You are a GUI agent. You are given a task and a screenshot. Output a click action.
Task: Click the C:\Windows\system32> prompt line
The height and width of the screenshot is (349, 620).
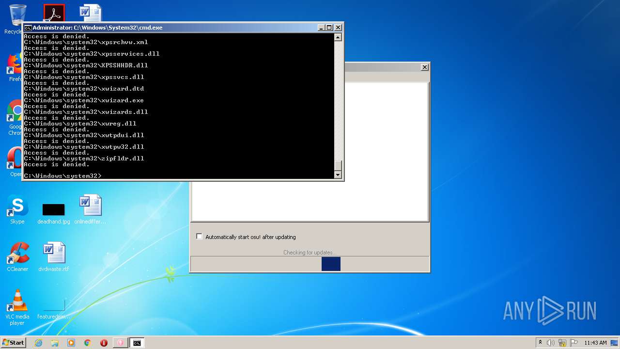click(62, 176)
